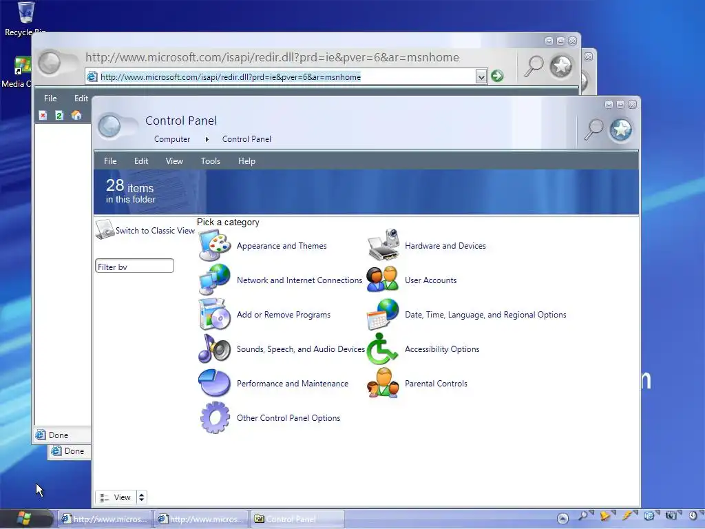
Task: Open the File menu in Control Panel
Action: 110,161
